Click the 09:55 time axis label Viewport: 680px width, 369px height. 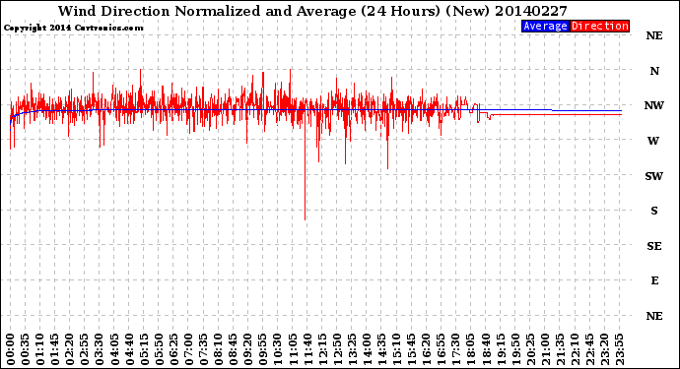(263, 349)
